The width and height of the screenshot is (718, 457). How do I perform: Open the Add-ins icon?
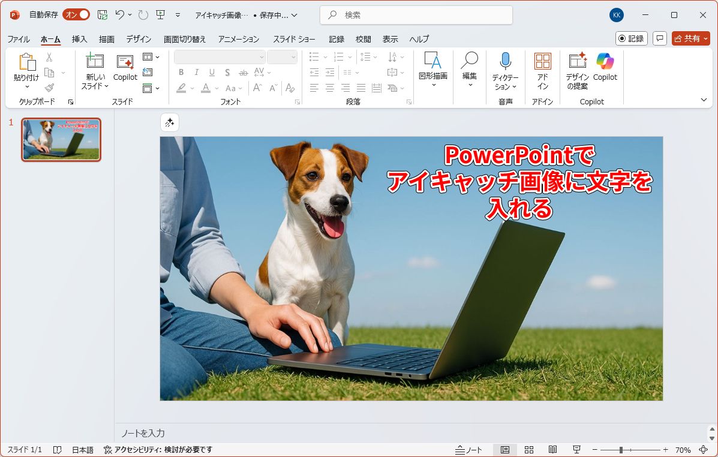(542, 61)
